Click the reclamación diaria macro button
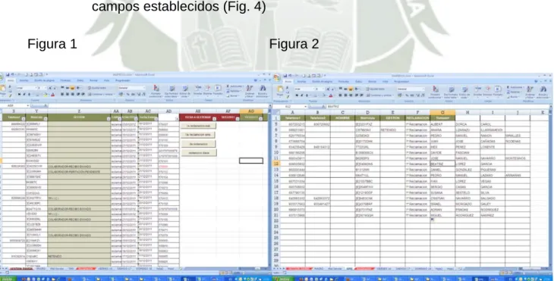The width and height of the screenshot is (554, 281). [199, 153]
